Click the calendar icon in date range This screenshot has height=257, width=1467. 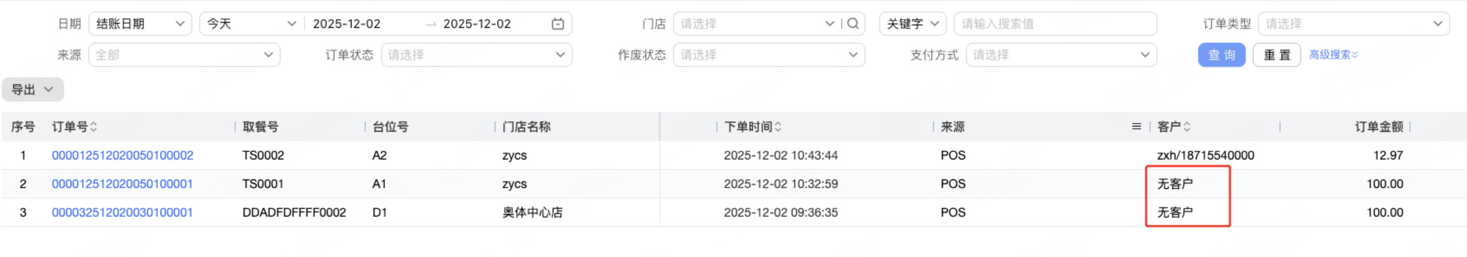point(557,24)
